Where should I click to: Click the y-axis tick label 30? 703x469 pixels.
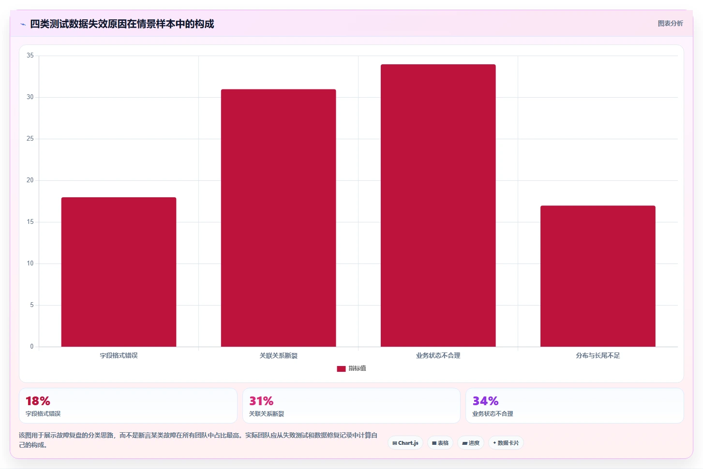click(30, 97)
